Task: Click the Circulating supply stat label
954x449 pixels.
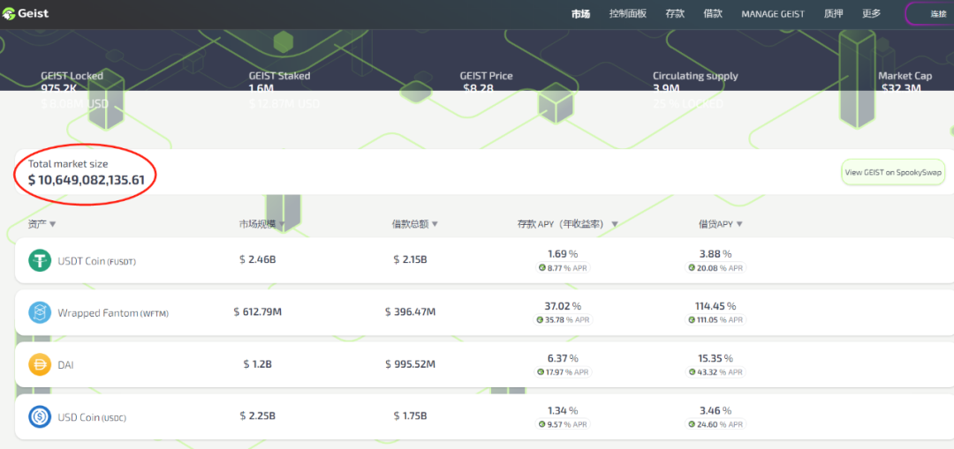Action: (x=695, y=76)
